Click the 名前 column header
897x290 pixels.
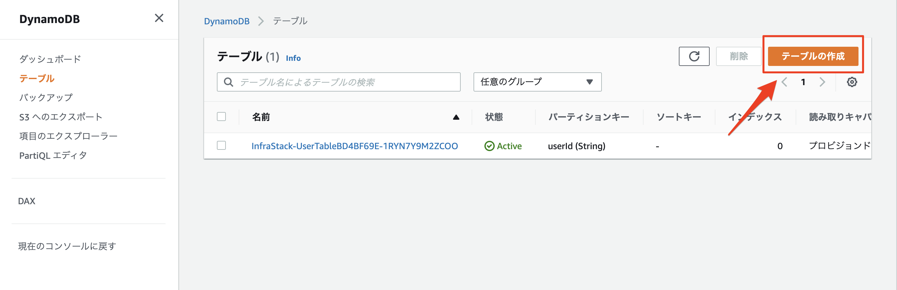pos(261,117)
